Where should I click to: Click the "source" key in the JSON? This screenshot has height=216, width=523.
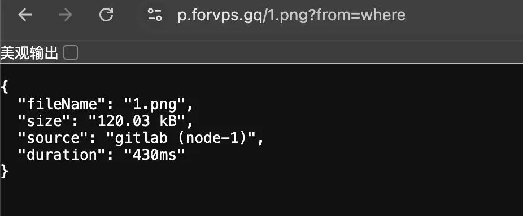(x=53, y=138)
